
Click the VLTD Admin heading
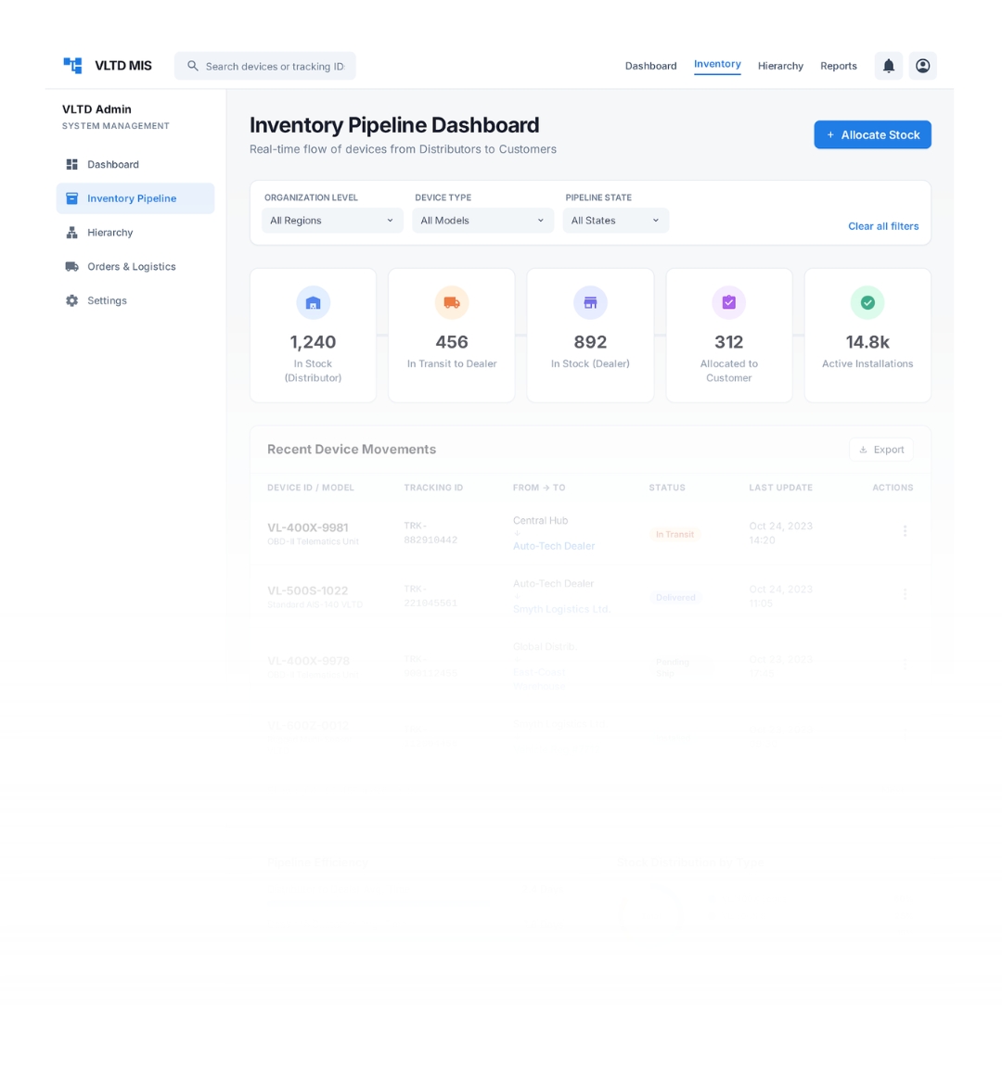[x=96, y=109]
